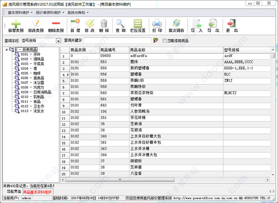Click the vertical scrollbar down arrow of table
278x203 pixels.
[x=273, y=175]
